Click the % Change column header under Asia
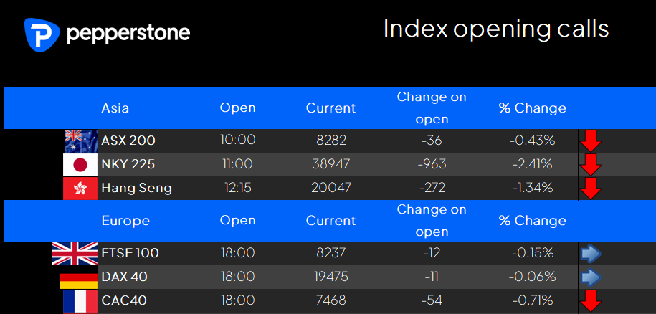The image size is (656, 314). (x=533, y=108)
